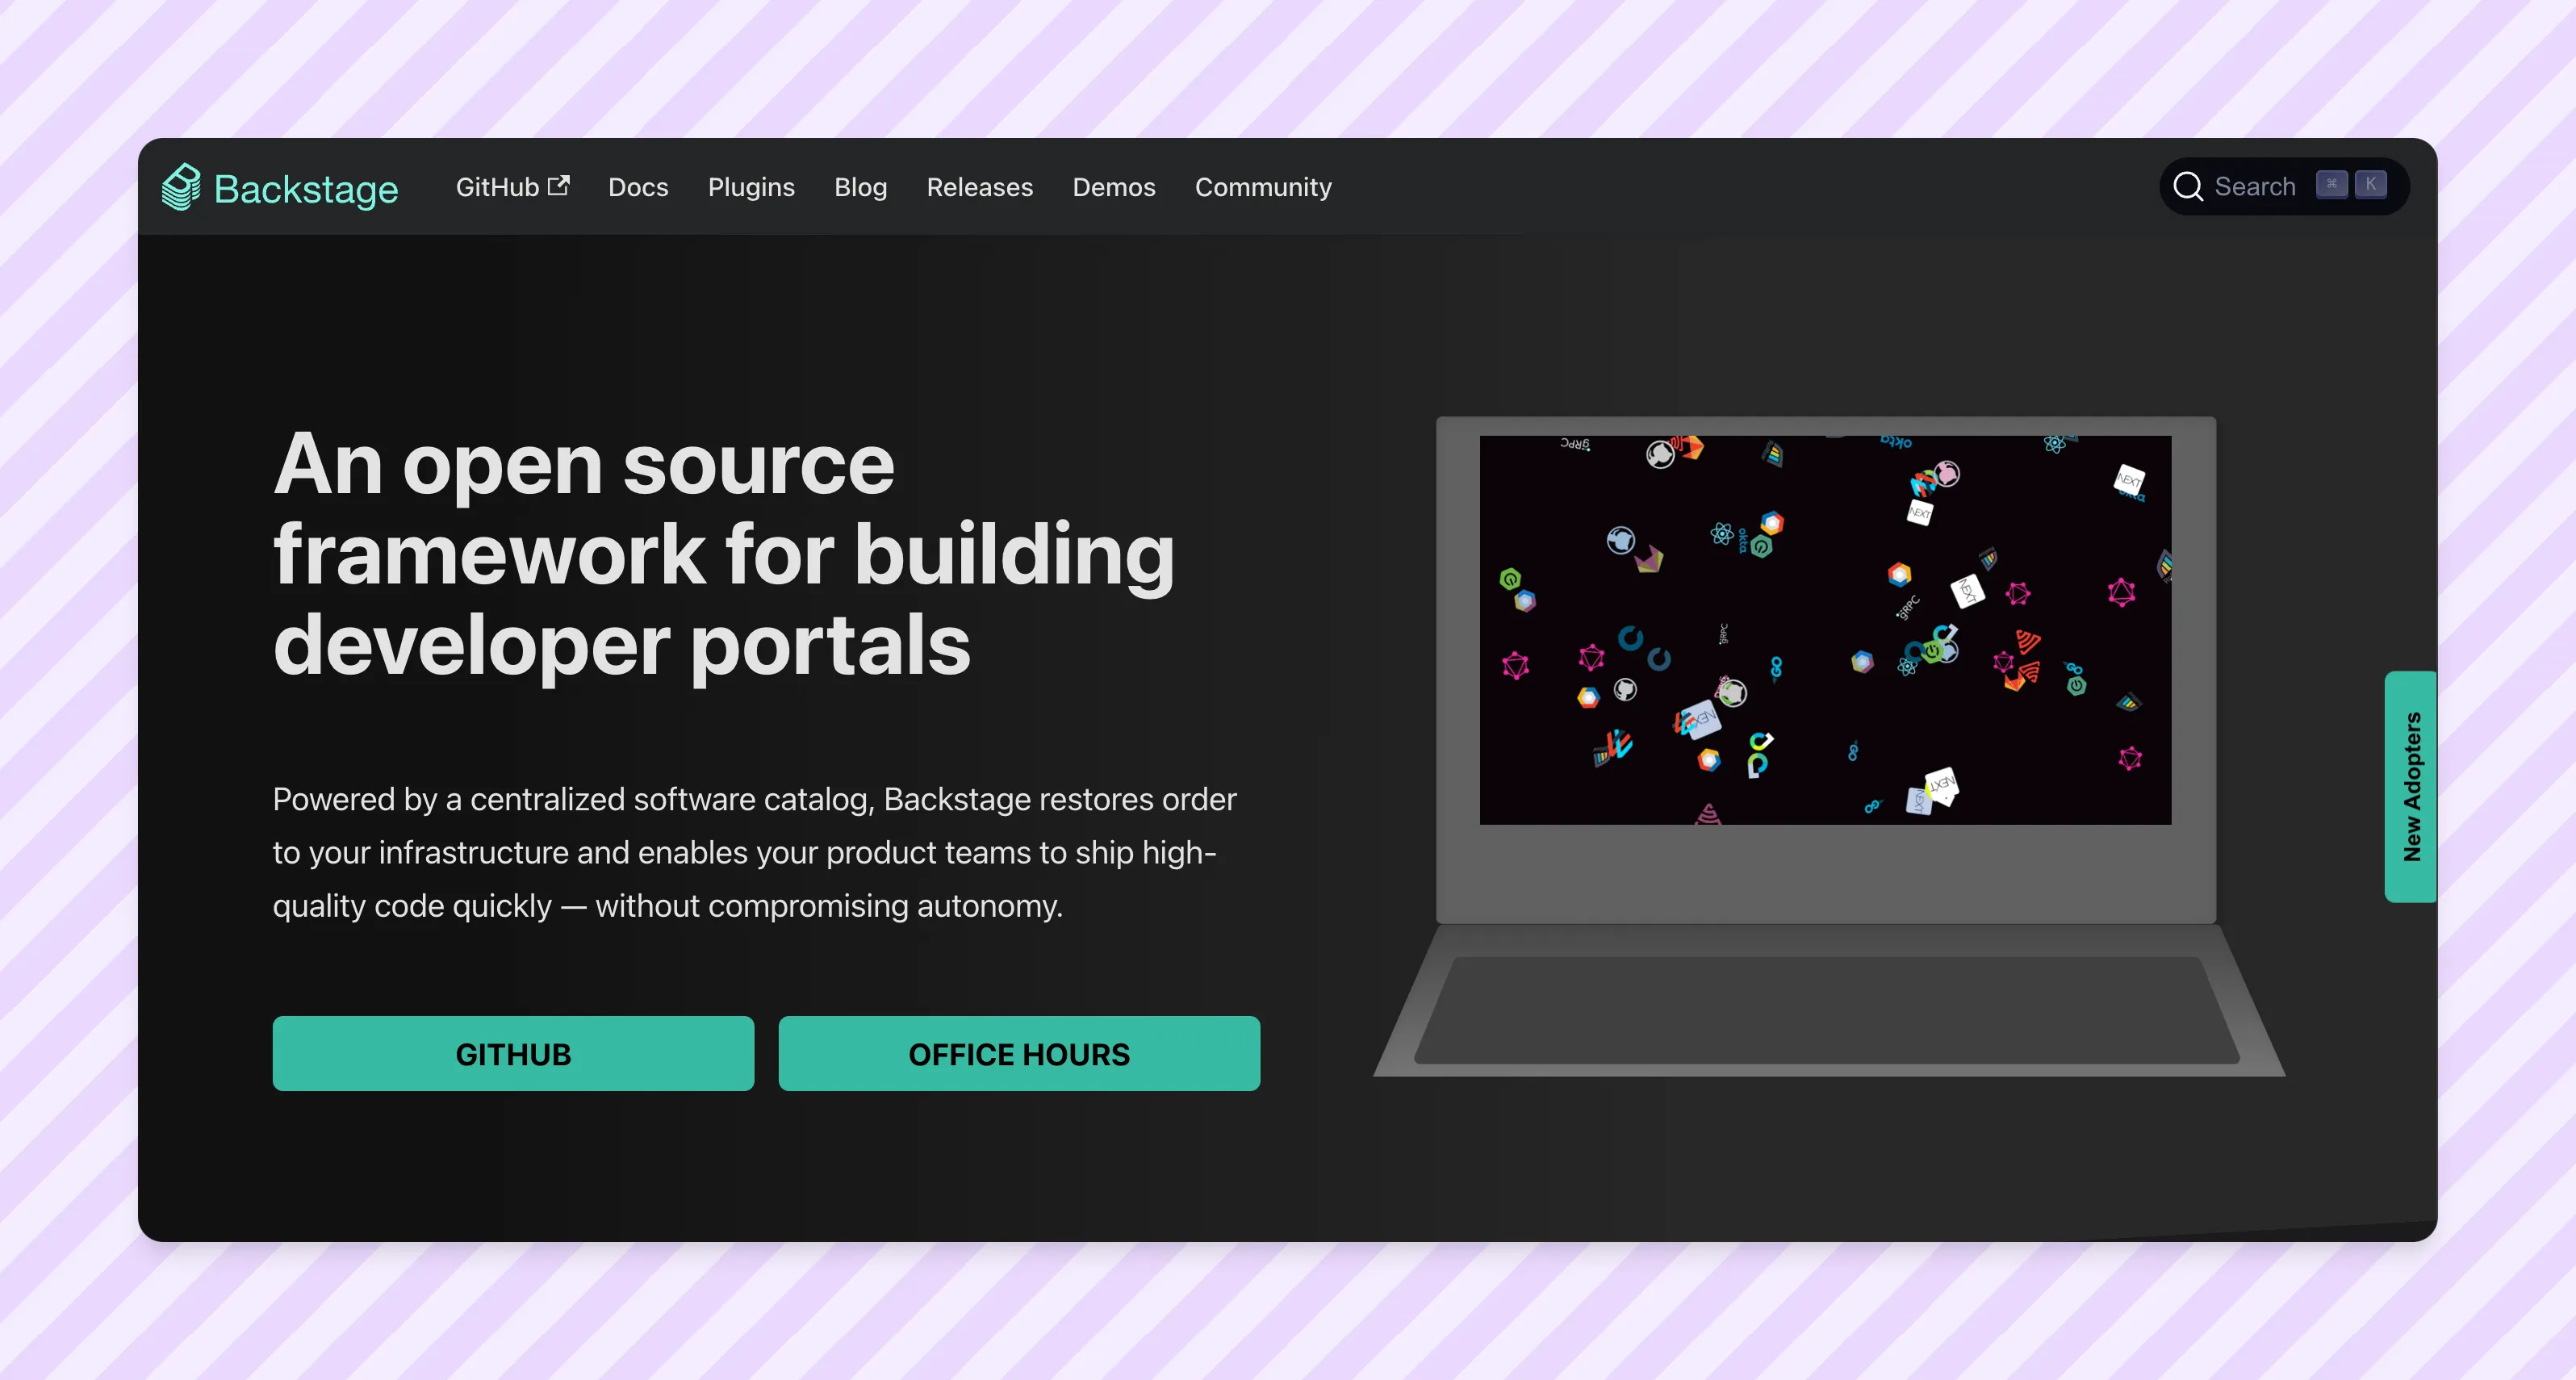The image size is (2576, 1380).
Task: Select the Plugins tab
Action: [x=751, y=187]
